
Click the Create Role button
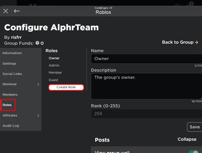point(66,87)
